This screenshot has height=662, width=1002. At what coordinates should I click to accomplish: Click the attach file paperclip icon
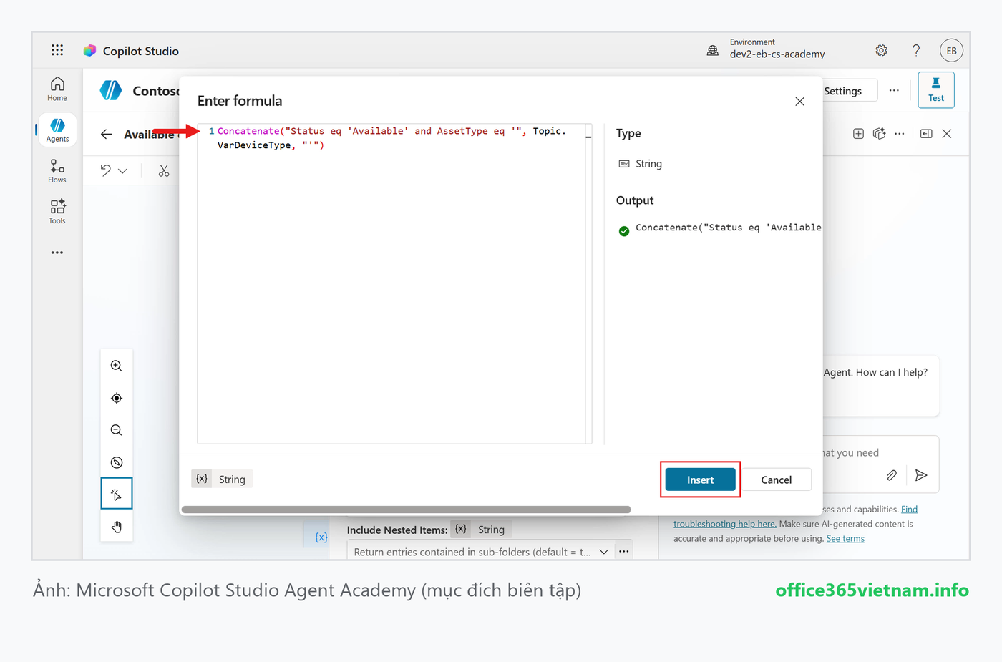tap(892, 475)
